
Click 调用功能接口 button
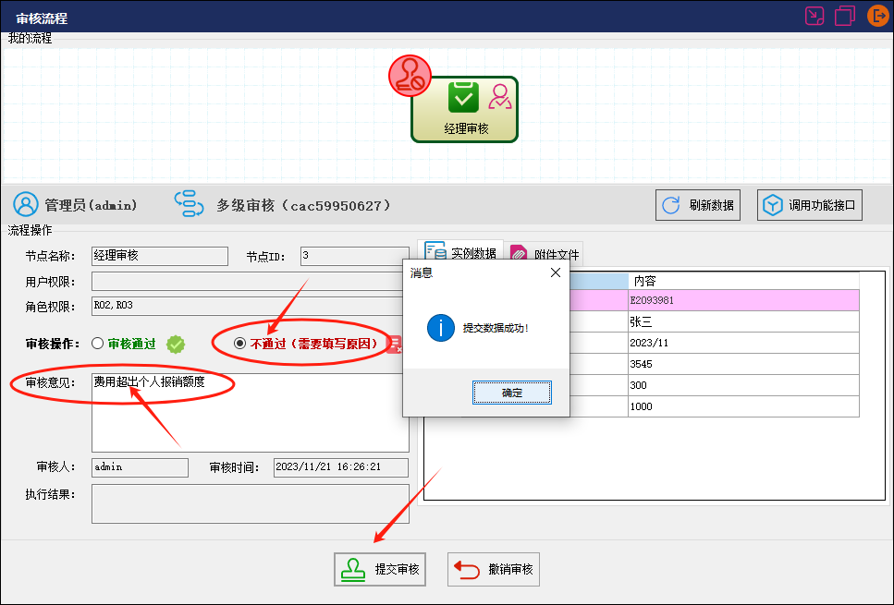coord(810,205)
